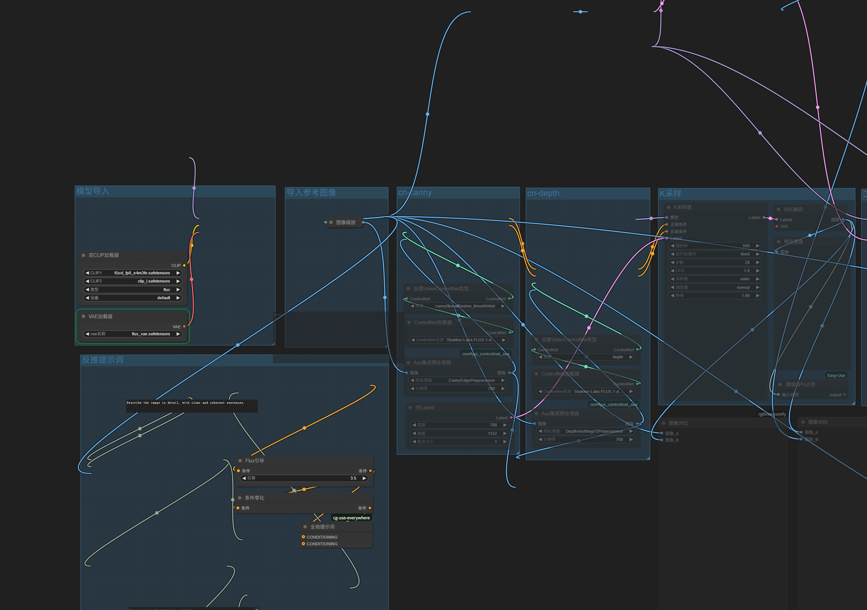Toggle collapse dot on the 全局提示词 node

click(305, 527)
